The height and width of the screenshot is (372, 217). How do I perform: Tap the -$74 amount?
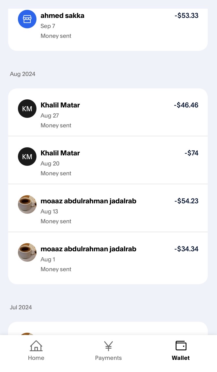click(x=192, y=153)
